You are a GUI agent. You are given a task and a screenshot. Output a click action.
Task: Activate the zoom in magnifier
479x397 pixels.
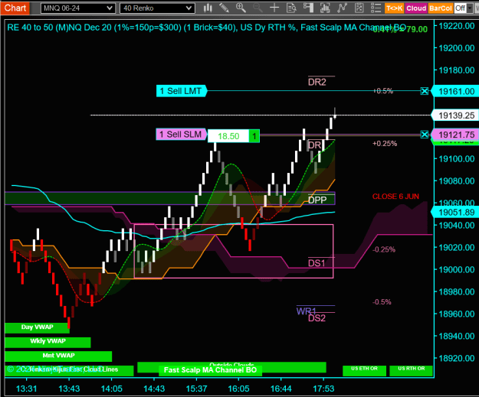(241, 8)
